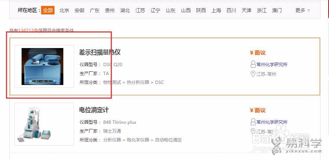The height and width of the screenshot is (160, 329).
Task: Filter by region 浙江
Action: [262, 10]
